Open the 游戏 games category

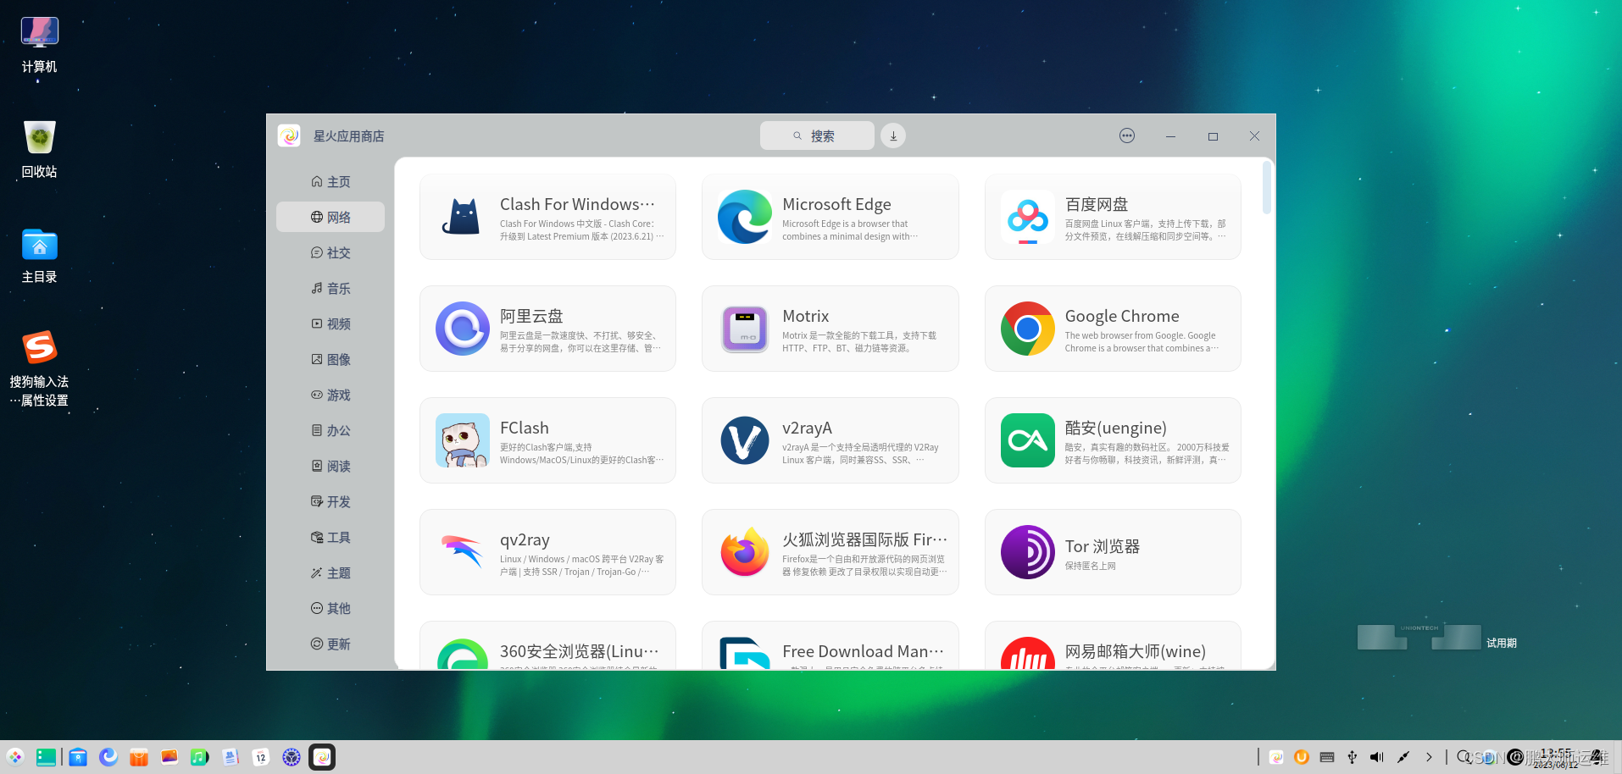tap(331, 395)
